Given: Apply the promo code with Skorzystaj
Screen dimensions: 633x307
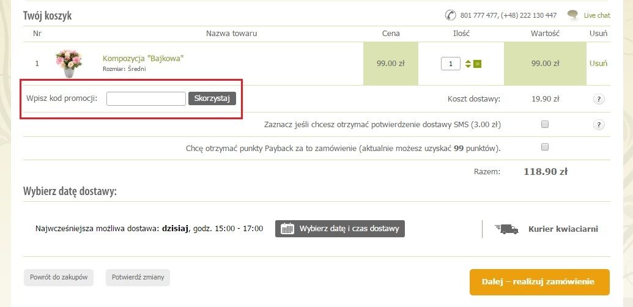Looking at the screenshot, I should point(212,98).
